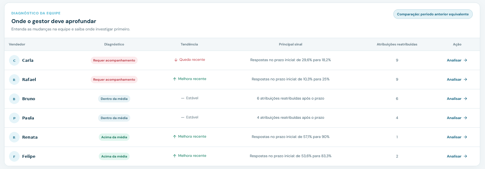Click signal text 'de 29,6% para 18,2%'
Viewport: 485px width, 169px height.
314,60
